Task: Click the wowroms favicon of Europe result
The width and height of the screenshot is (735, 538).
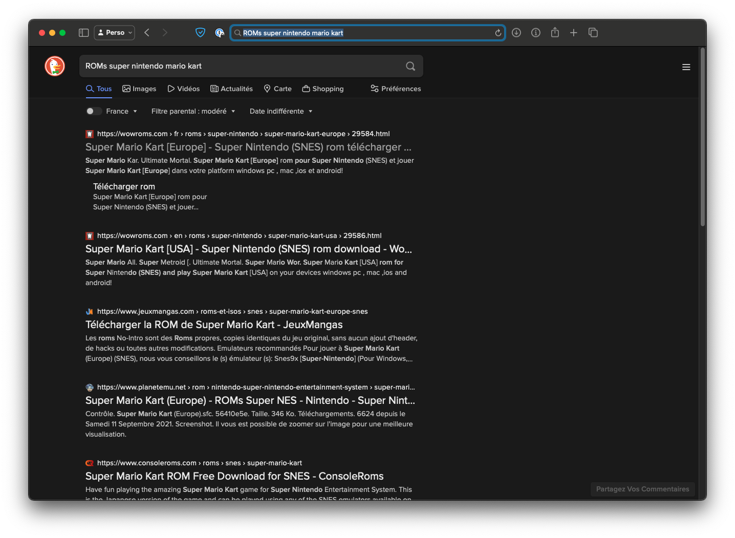Action: [90, 134]
